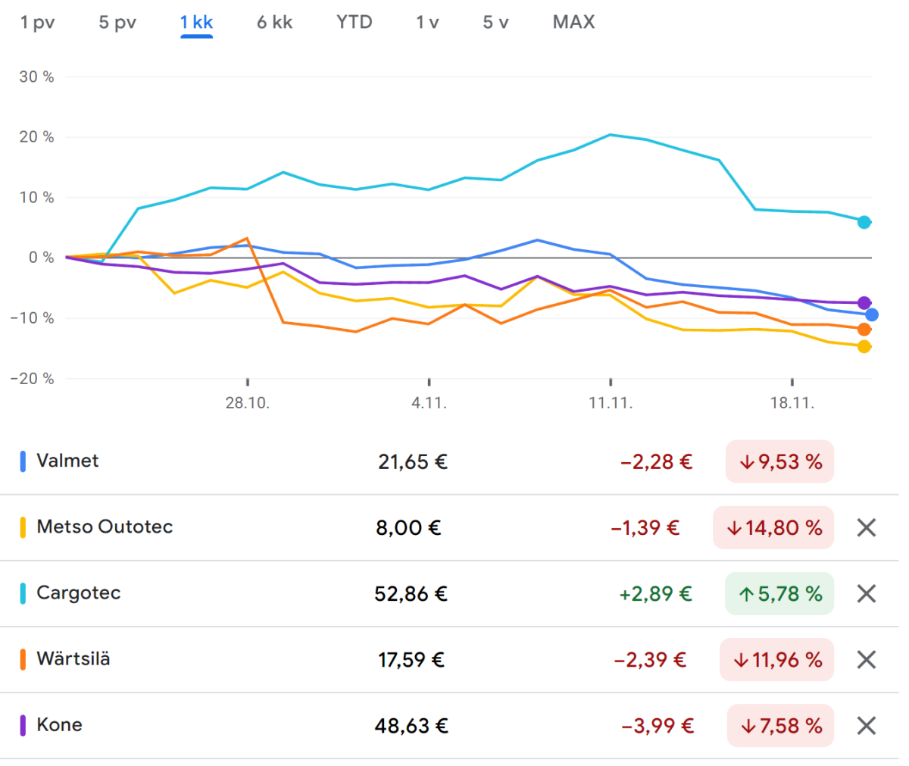Remove Metso Outotec from the comparison
Screen dimensions: 909x766
[866, 527]
